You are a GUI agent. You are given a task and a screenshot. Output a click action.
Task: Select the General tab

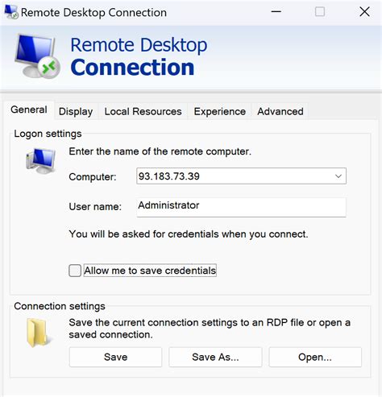coord(29,110)
